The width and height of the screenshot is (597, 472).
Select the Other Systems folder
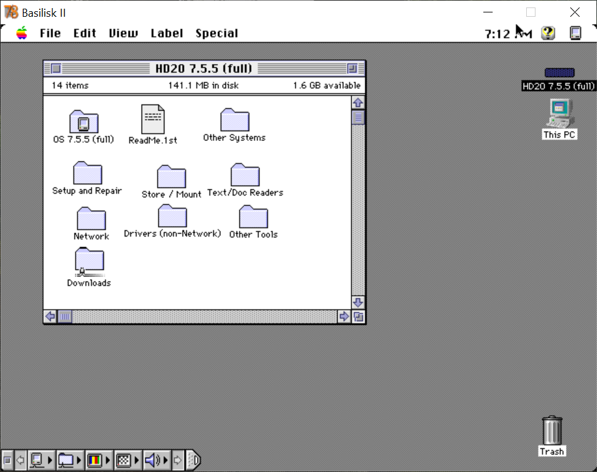(x=235, y=119)
